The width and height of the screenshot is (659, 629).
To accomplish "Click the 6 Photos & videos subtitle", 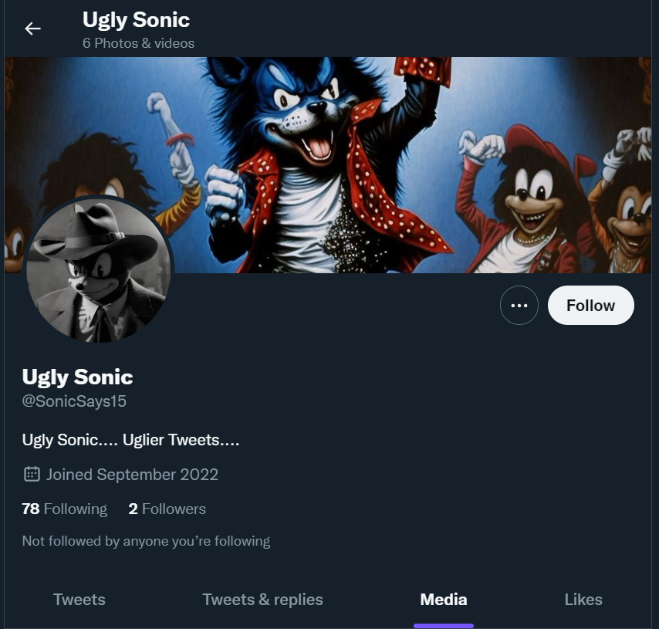I will pos(139,43).
